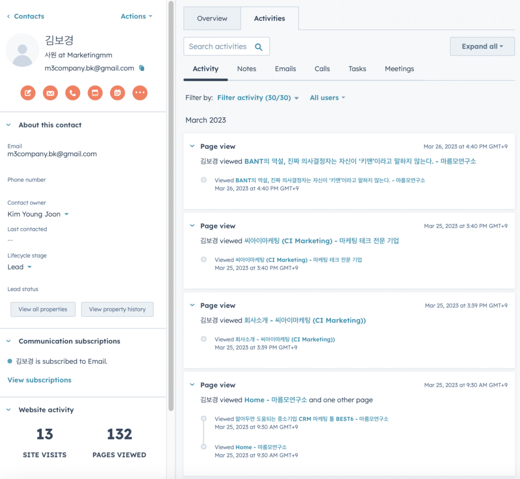
Task: Collapse the Mar 26 4:40 PM page view
Action: point(192,146)
